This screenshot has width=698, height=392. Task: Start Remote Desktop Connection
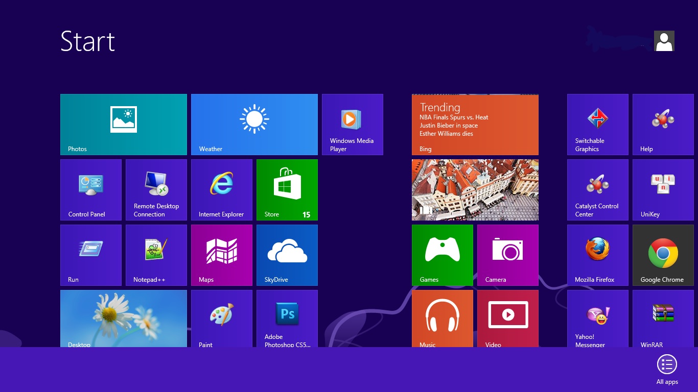[x=156, y=189]
